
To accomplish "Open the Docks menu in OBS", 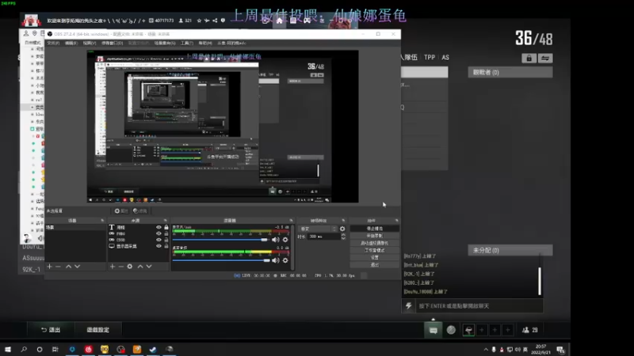I will 112,44.
